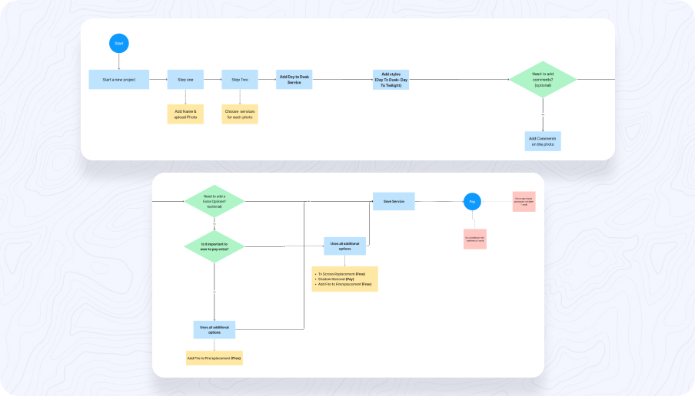Click the 'Uses all additional options' box above the bulleted list
Image resolution: width=695 pixels, height=396 pixels.
tap(344, 246)
